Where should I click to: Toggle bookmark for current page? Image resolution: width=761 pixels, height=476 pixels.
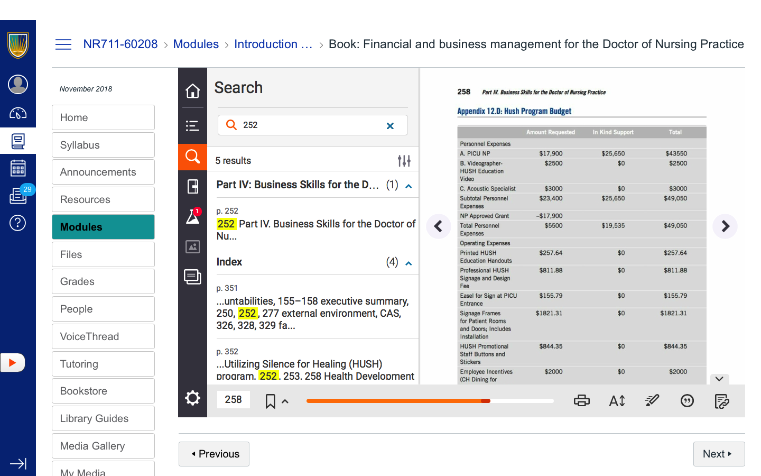click(270, 401)
